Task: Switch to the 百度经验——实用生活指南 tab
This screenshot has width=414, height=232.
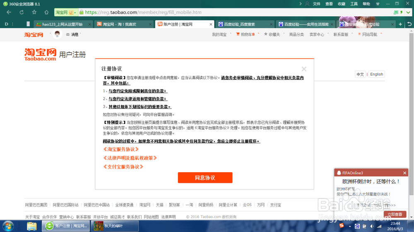Action: pyautogui.click(x=306, y=24)
